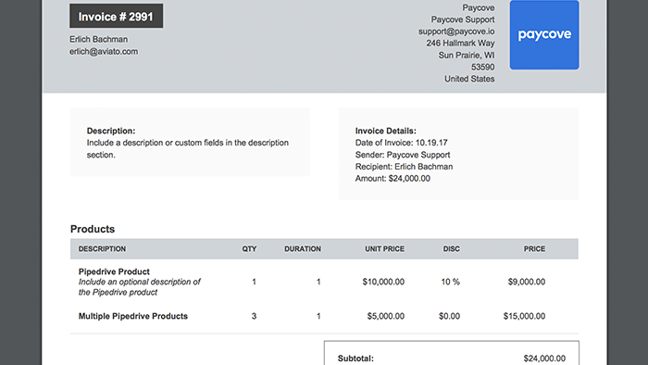
Task: Select the name Erlich Bachman under the invoice number
Action: 98,39
